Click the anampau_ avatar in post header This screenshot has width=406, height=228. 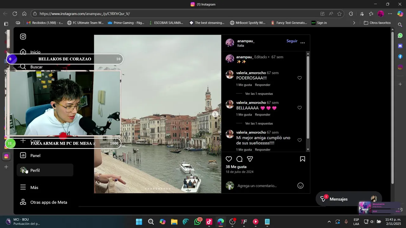pos(230,43)
